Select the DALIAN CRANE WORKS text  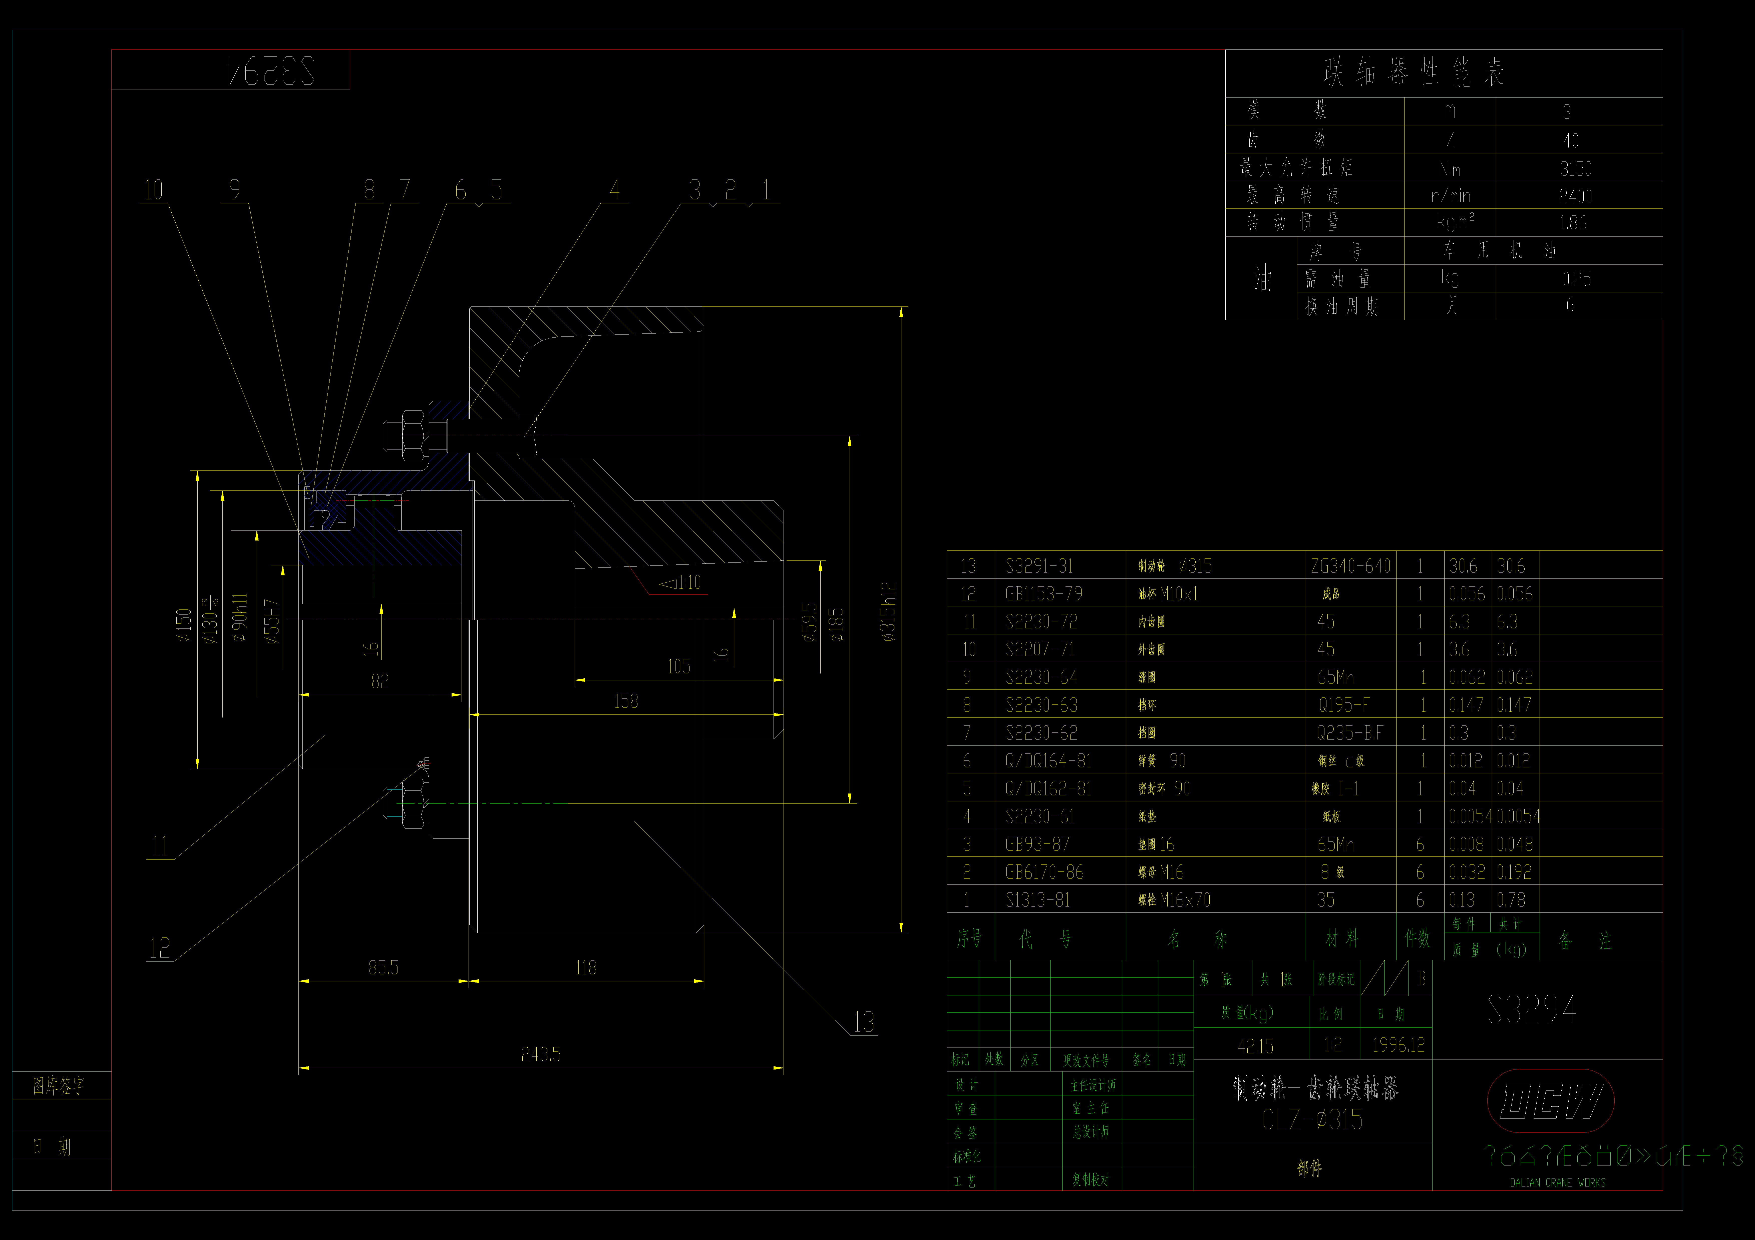click(1558, 1183)
